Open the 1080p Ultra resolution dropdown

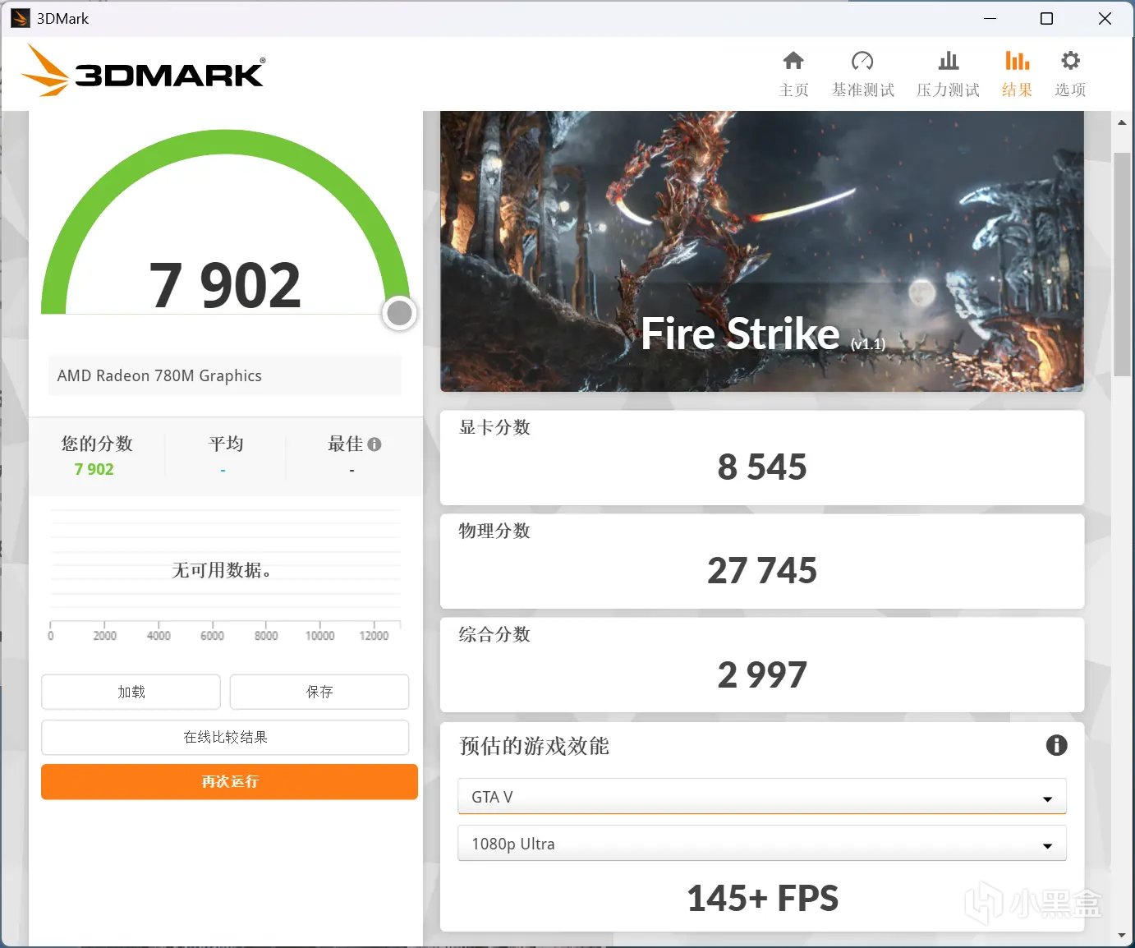point(762,844)
